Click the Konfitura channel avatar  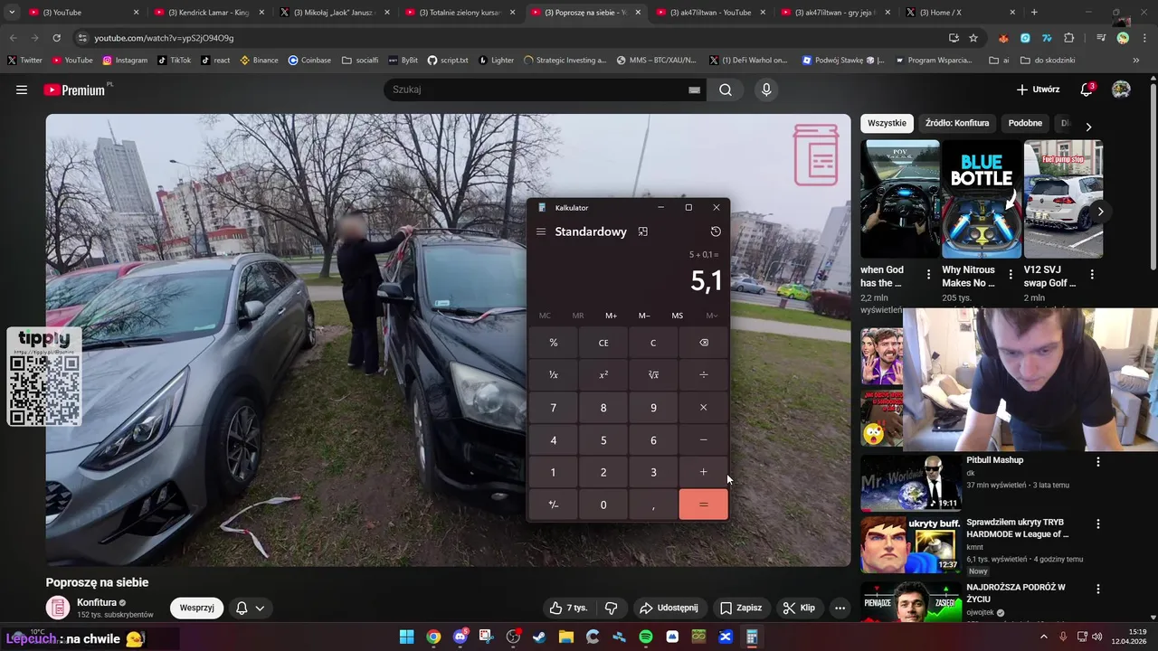(58, 608)
